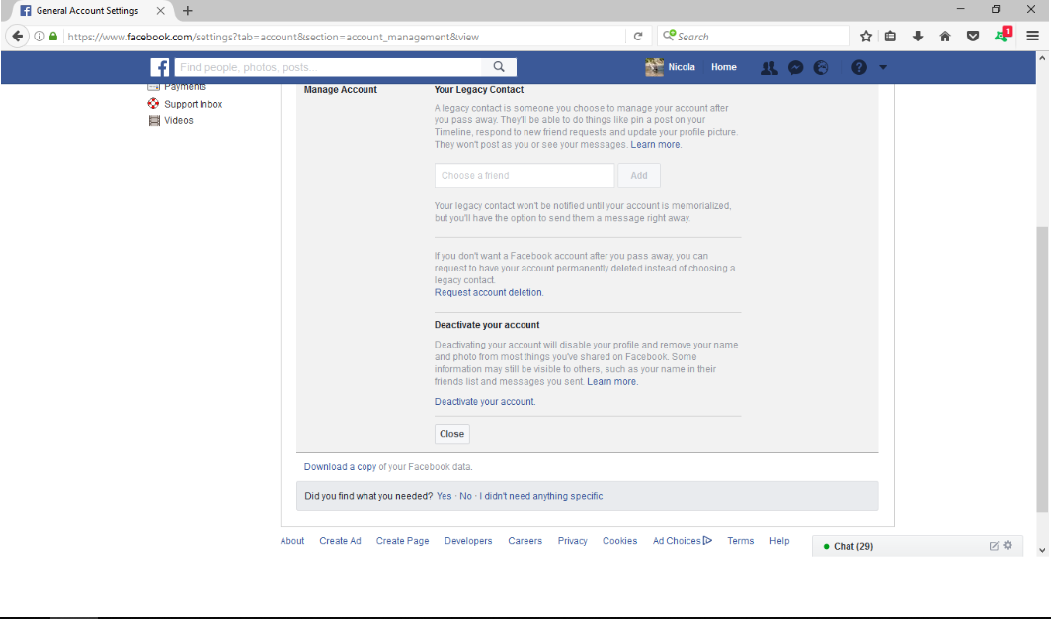The image size is (1051, 619).
Task: Click the Add legacy contact button
Action: [639, 176]
